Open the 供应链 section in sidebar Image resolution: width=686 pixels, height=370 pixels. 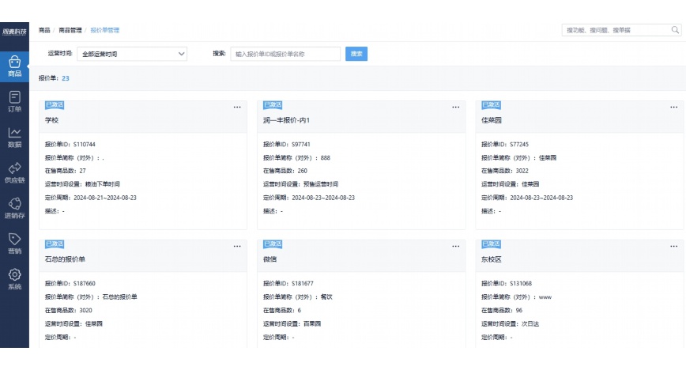14,172
